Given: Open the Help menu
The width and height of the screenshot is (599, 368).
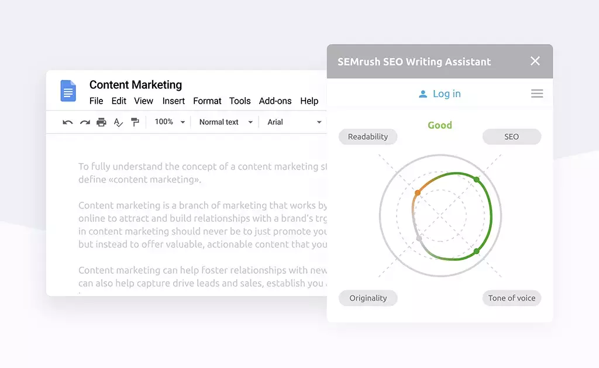Looking at the screenshot, I should tap(309, 101).
